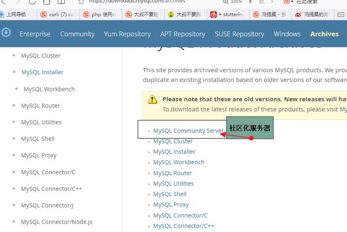Select MySQL Proxy in the sidebar

(39, 156)
